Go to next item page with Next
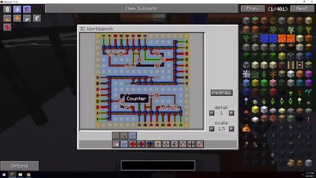Viewport: 316px width, 178px height. click(302, 9)
